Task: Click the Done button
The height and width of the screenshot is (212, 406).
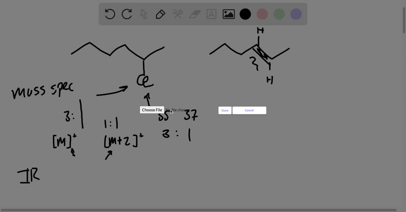Action: pyautogui.click(x=225, y=110)
